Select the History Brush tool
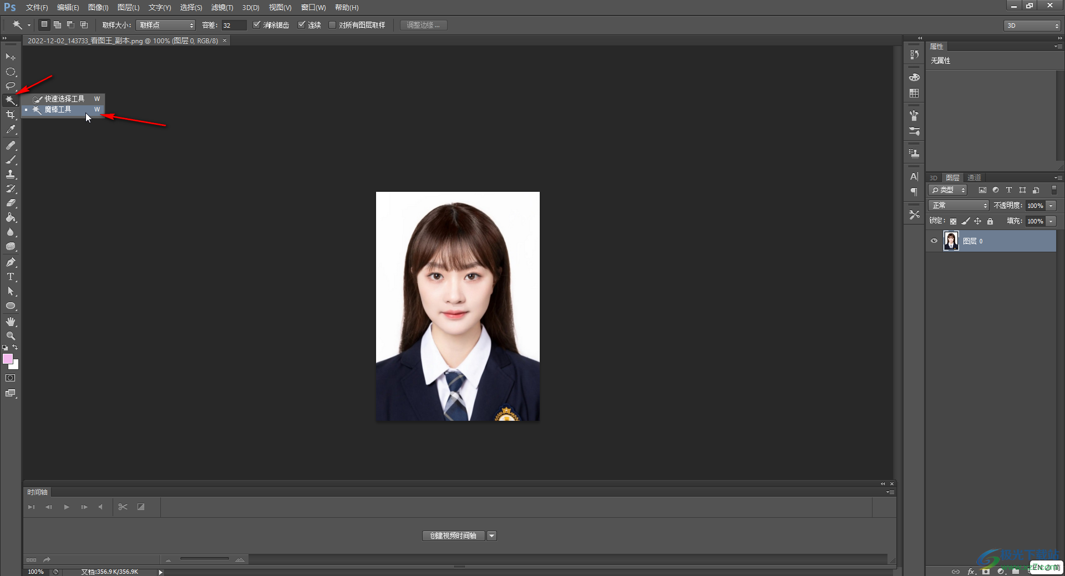Image resolution: width=1065 pixels, height=576 pixels. [x=11, y=188]
